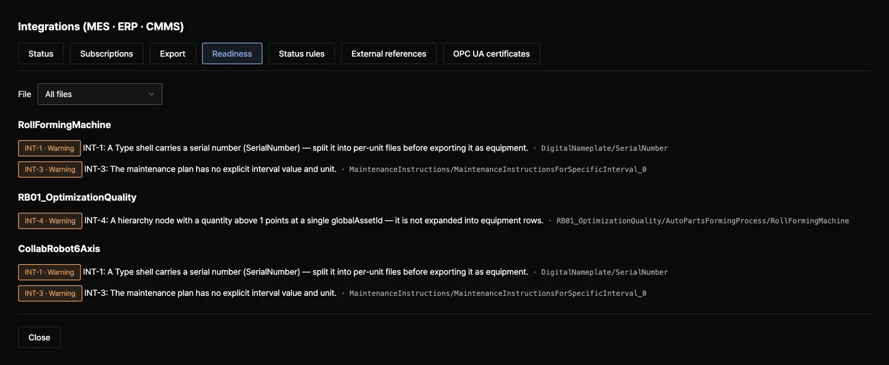Click MaintenanceInstructionsForSpecificInterval_0 path under RollFormingMachine
Screen dimensions: 889x365
tap(498, 169)
